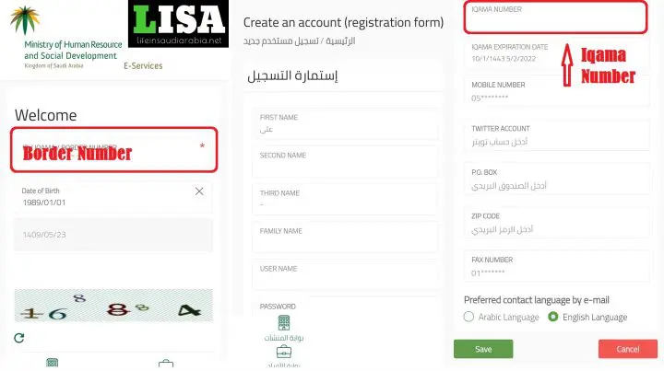The image size is (664, 371).
Task: Open the LISA lifeinsaudiarabia.net logo
Action: pyautogui.click(x=178, y=24)
